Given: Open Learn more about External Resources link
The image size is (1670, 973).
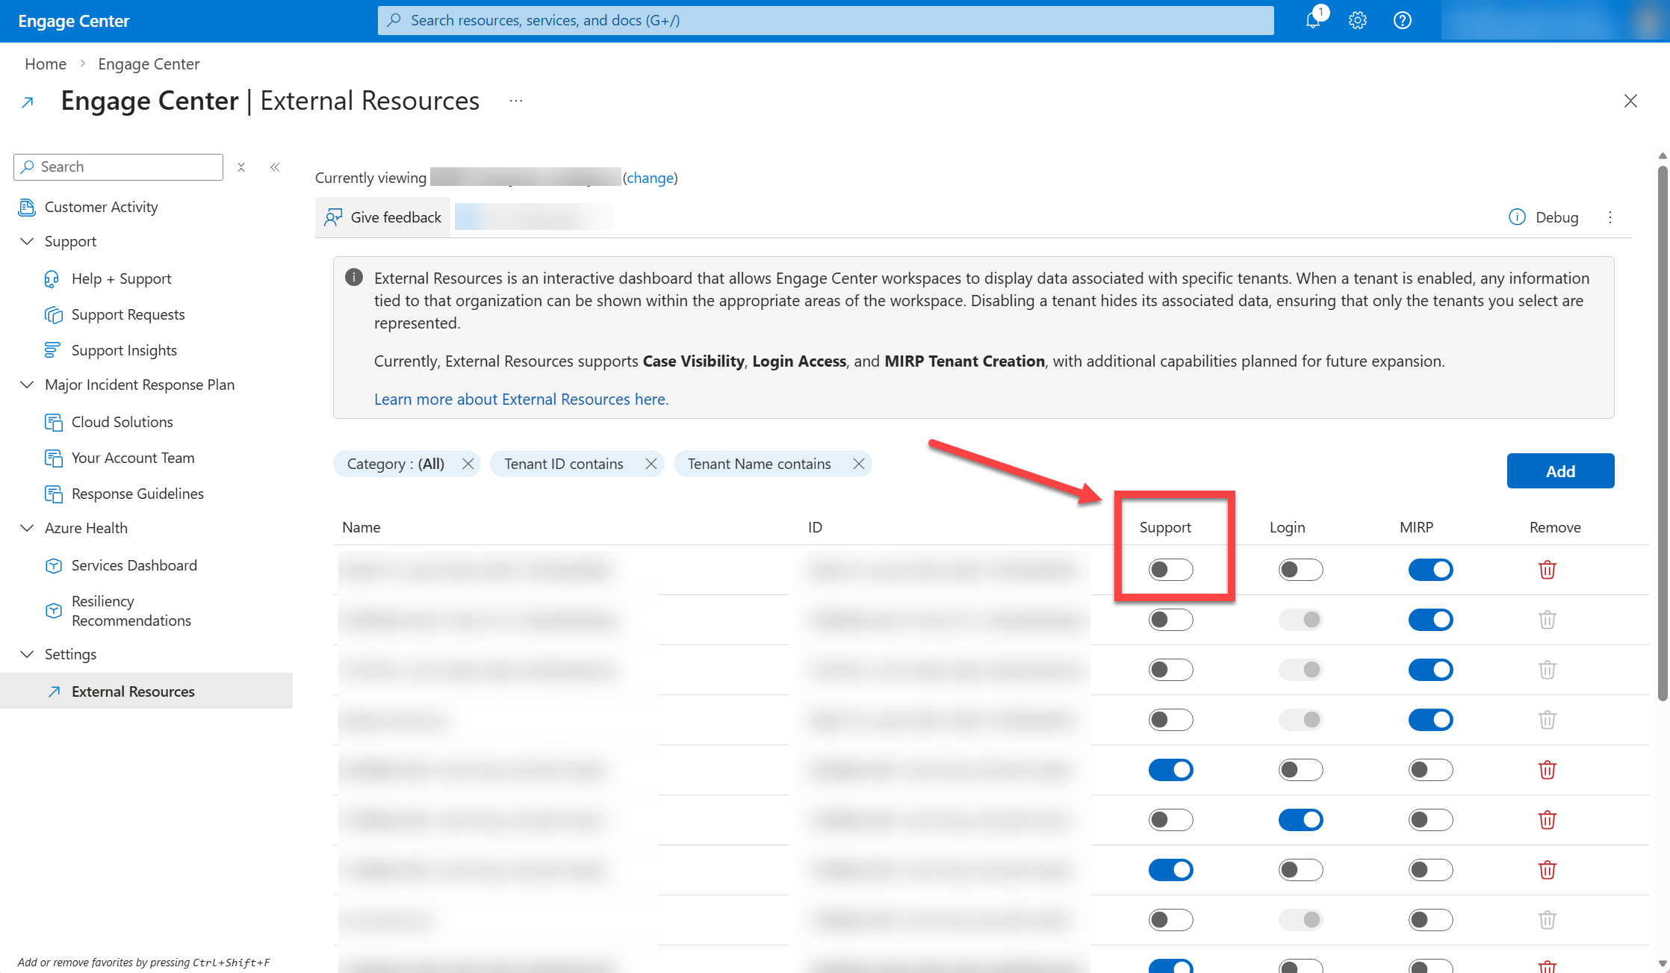Looking at the screenshot, I should [521, 400].
